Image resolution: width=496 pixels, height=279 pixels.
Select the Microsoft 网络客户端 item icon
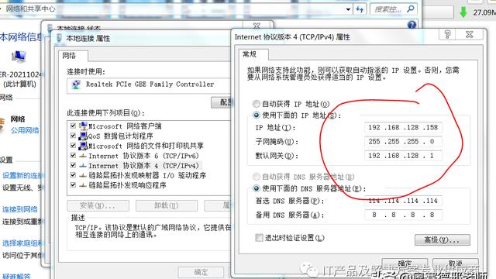(83, 126)
